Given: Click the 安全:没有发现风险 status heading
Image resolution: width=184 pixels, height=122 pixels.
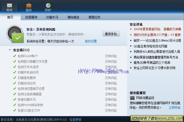Looking at the screenshot, I should [x=41, y=29].
